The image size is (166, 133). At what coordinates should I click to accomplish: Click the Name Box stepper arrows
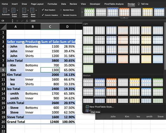13,21
